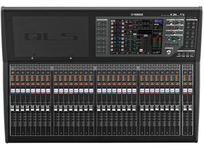The height and width of the screenshot is (150, 204).
Task: Touch the channel 12 fader knob
Action: [x=71, y=108]
